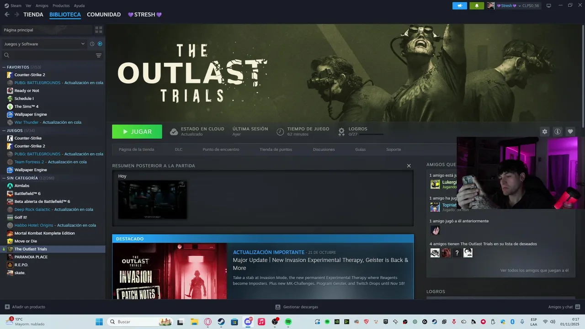Open the post-game screenshot thumbnail

[x=152, y=200]
